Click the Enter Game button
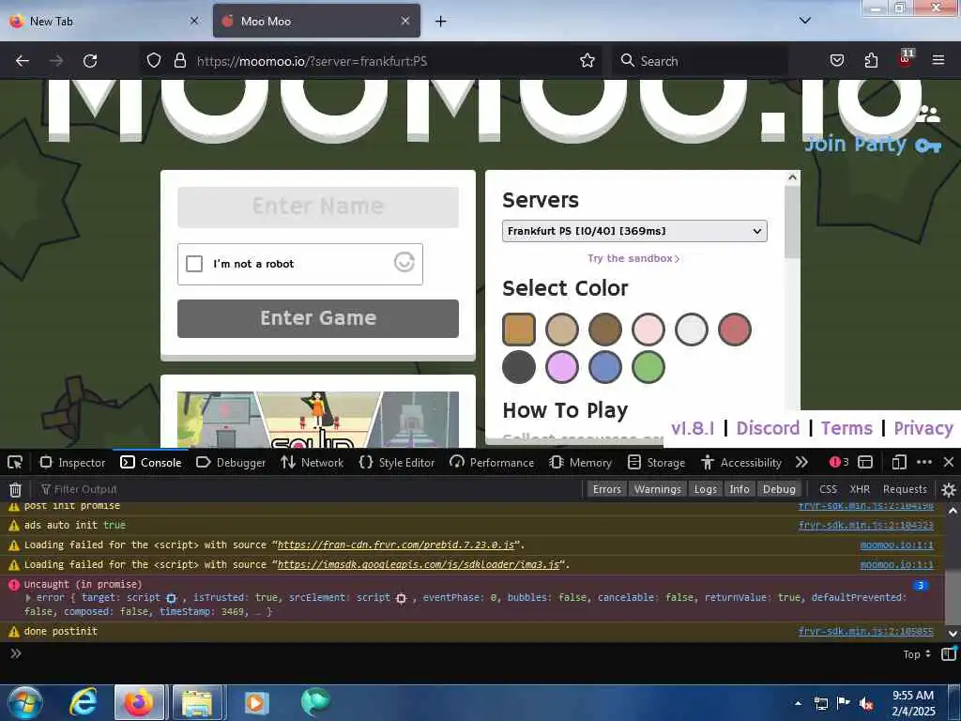Viewport: 961px width, 721px height. [x=318, y=318]
